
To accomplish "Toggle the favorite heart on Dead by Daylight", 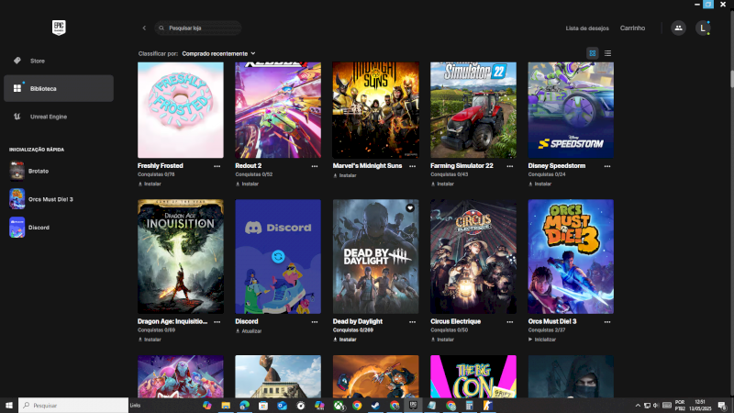I will [x=410, y=208].
